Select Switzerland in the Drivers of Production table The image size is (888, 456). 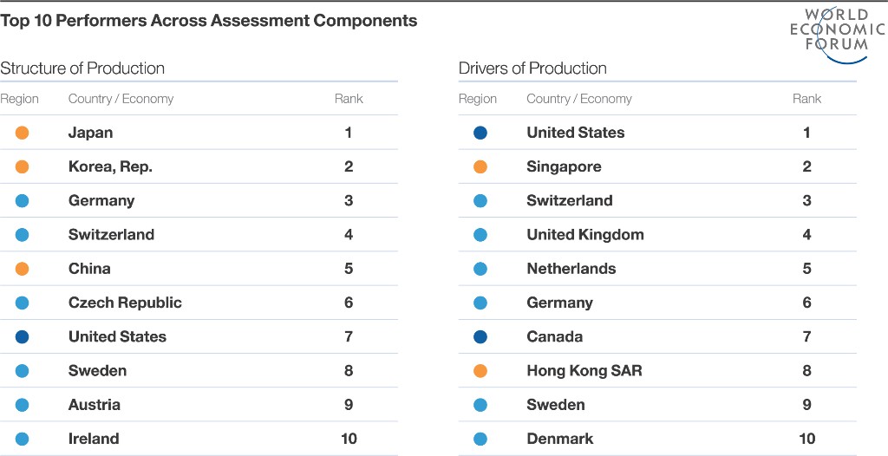pyautogui.click(x=570, y=200)
